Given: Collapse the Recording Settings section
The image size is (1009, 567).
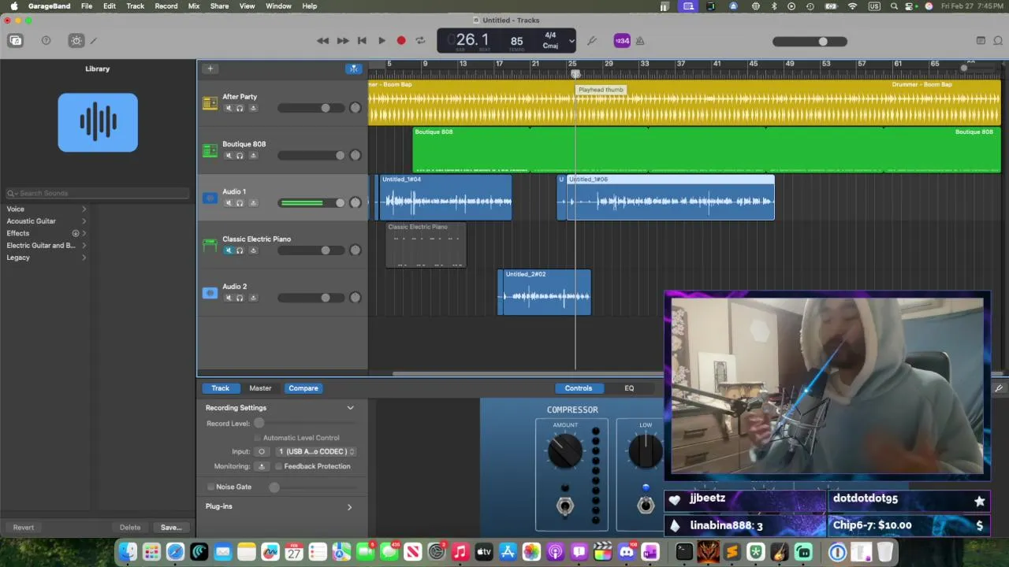Looking at the screenshot, I should (x=350, y=408).
